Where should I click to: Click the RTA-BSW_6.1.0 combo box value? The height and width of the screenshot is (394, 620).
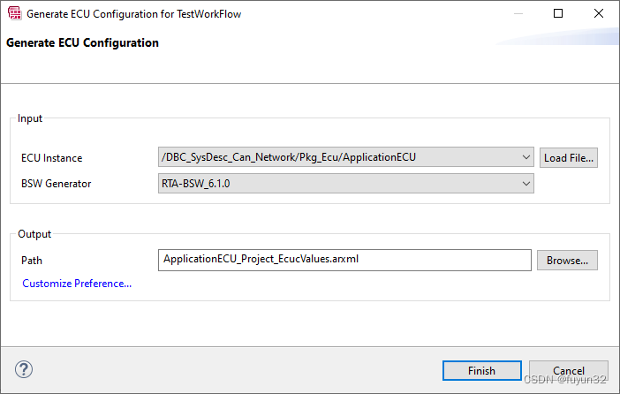coord(196,184)
